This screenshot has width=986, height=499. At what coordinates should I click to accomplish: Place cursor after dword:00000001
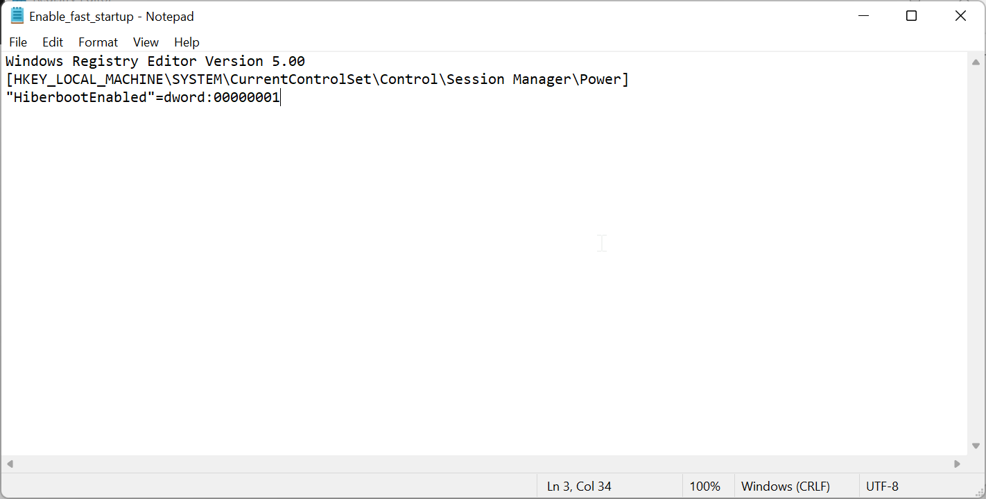(x=280, y=97)
